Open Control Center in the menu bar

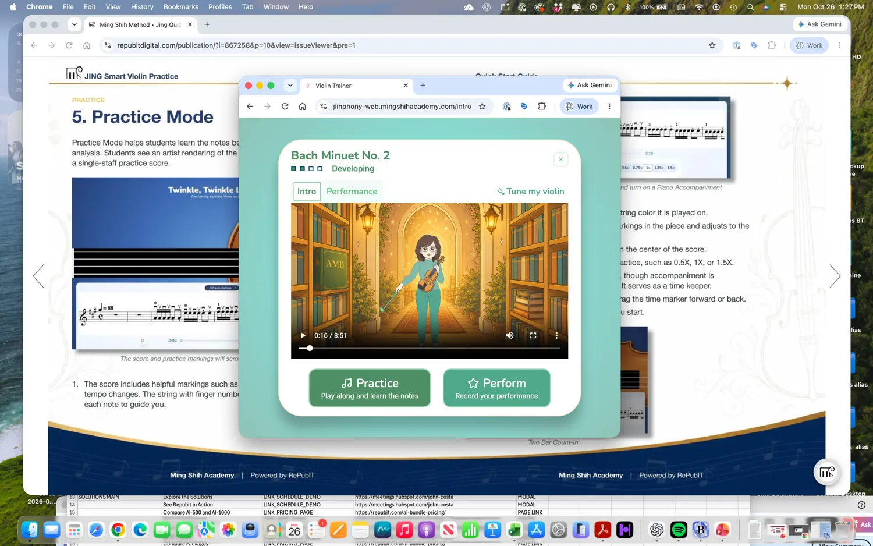(783, 7)
